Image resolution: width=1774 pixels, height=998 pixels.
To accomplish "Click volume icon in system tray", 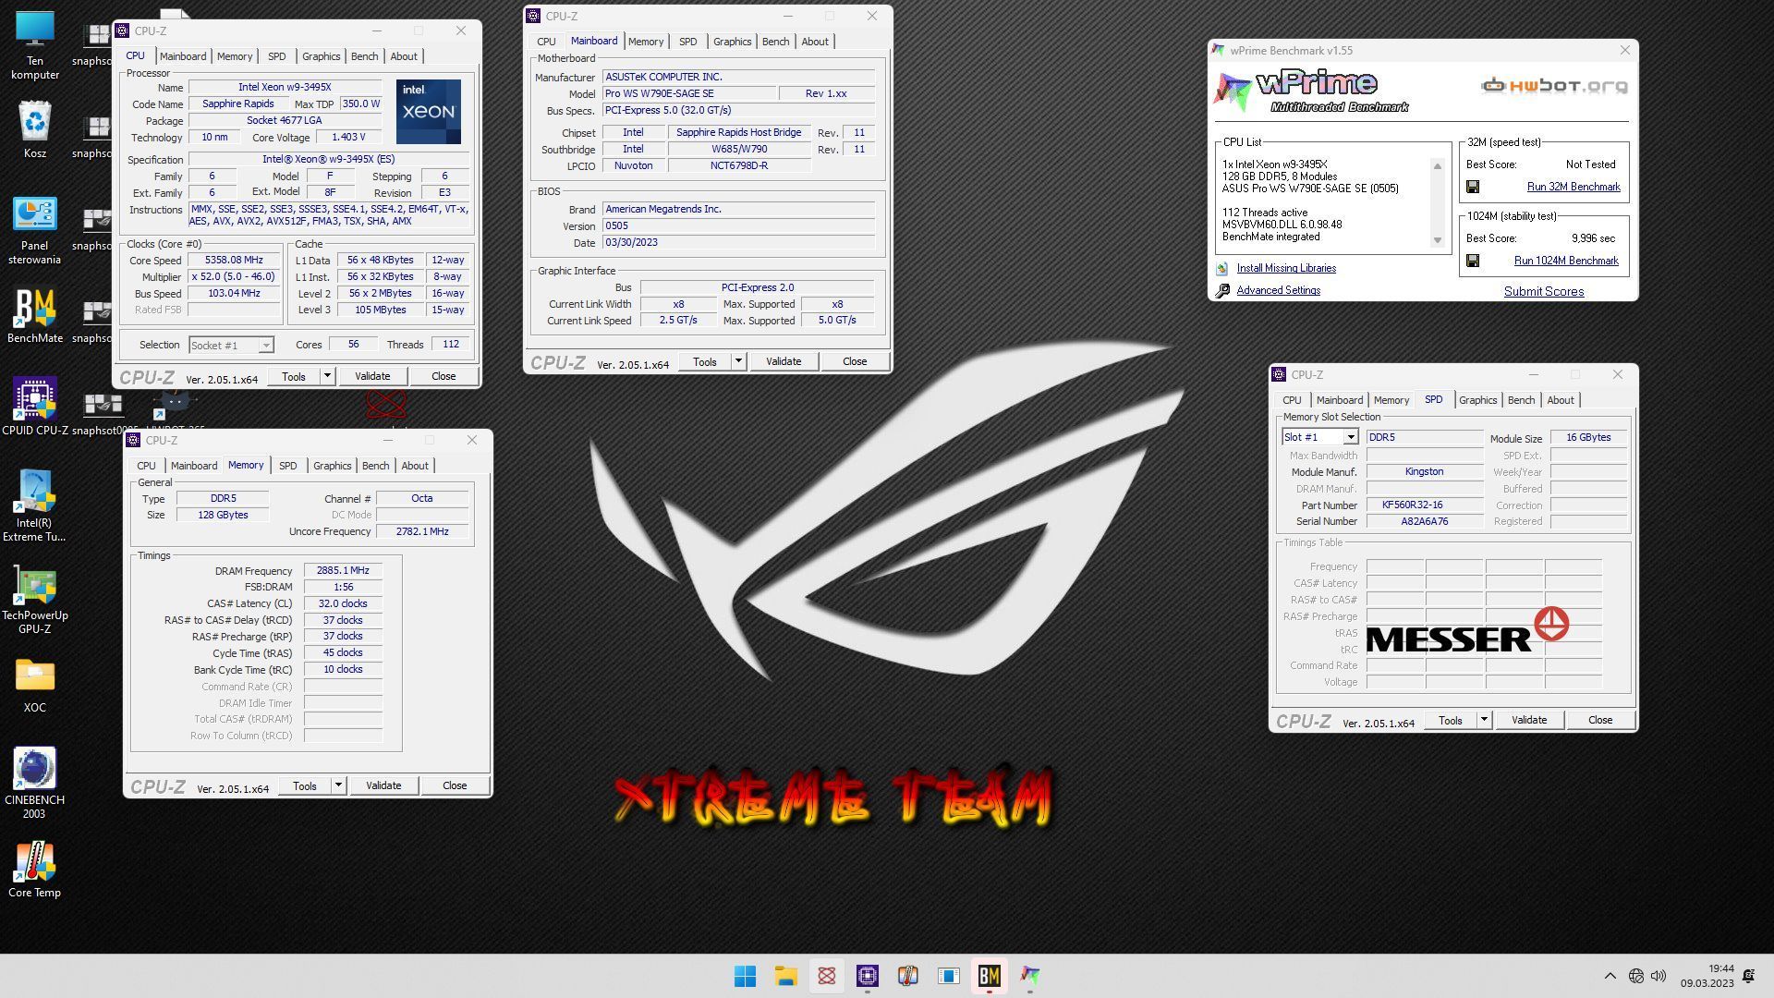I will click(1659, 976).
